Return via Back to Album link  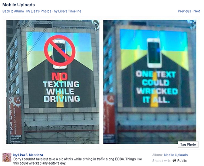[x=13, y=11]
